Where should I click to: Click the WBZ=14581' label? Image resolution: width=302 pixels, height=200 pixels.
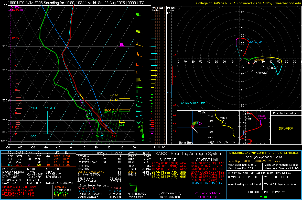(110, 112)
